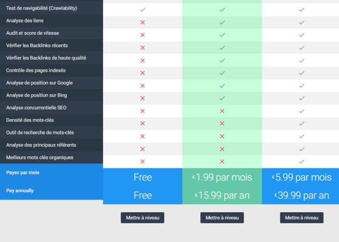Click the €1.99 plan checkmark for Analyse de position sur Bing
Viewport: 339px width, 242px height.
222,98
